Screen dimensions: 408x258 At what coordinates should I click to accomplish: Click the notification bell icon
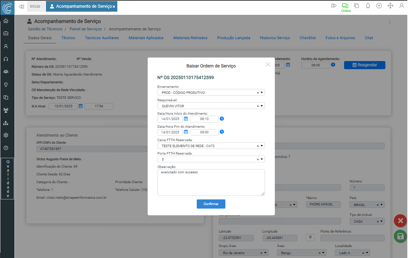pyautogui.click(x=368, y=6)
